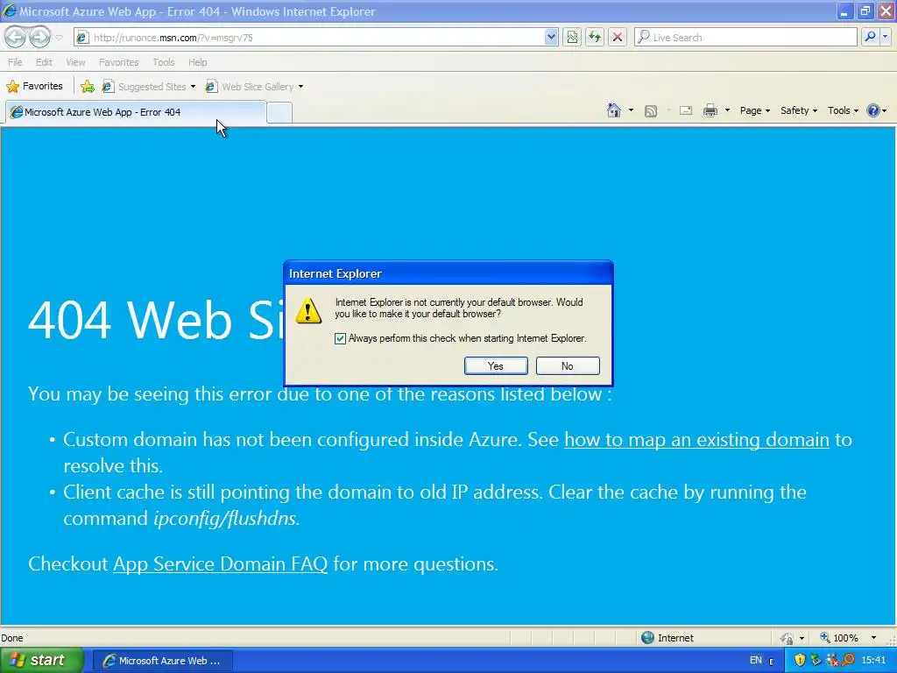The height and width of the screenshot is (673, 897).
Task: Open the Tools command bar menu
Action: 843,110
